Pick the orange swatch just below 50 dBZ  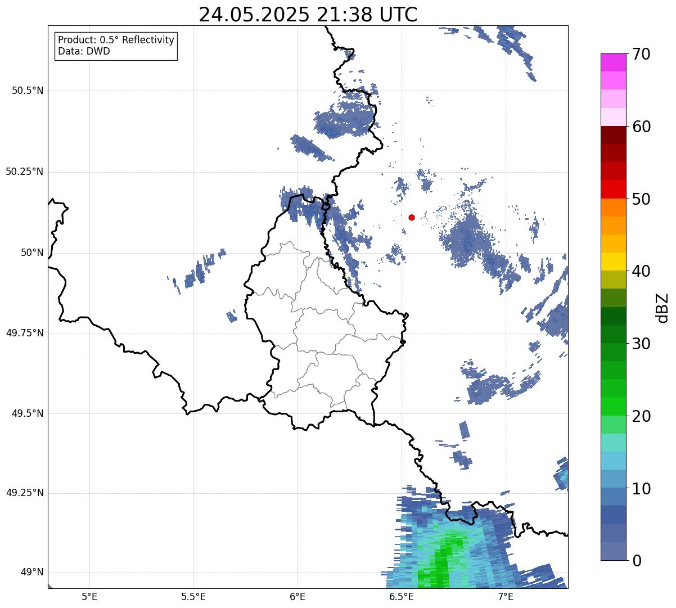click(x=613, y=208)
